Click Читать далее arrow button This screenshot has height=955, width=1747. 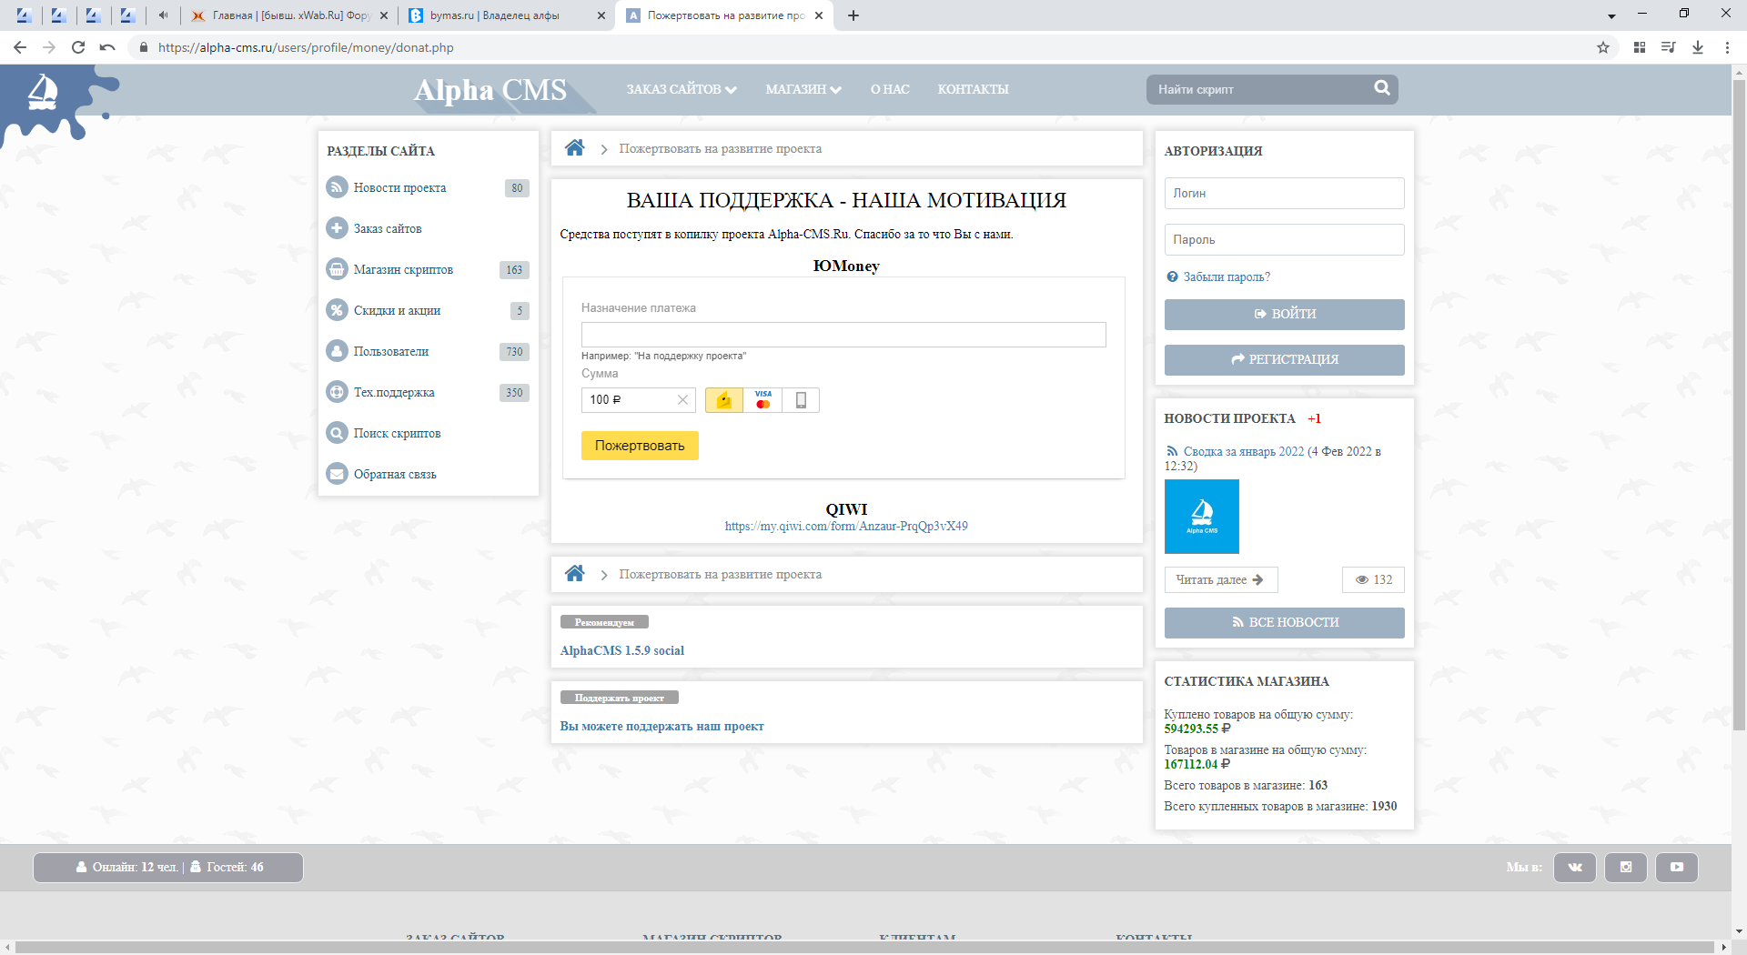pyautogui.click(x=1220, y=580)
